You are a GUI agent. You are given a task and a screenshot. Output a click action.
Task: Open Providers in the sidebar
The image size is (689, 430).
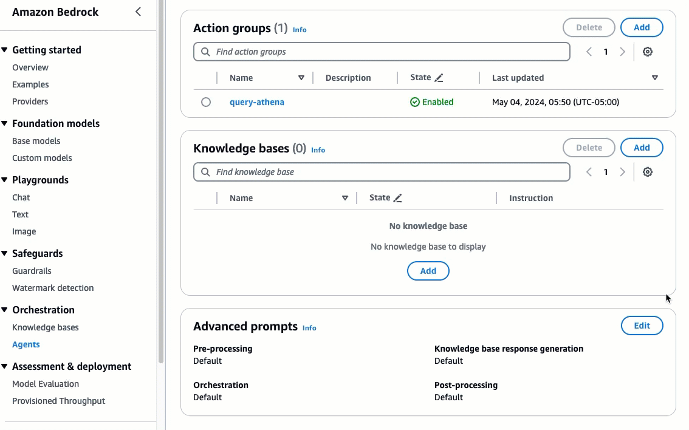(x=30, y=101)
